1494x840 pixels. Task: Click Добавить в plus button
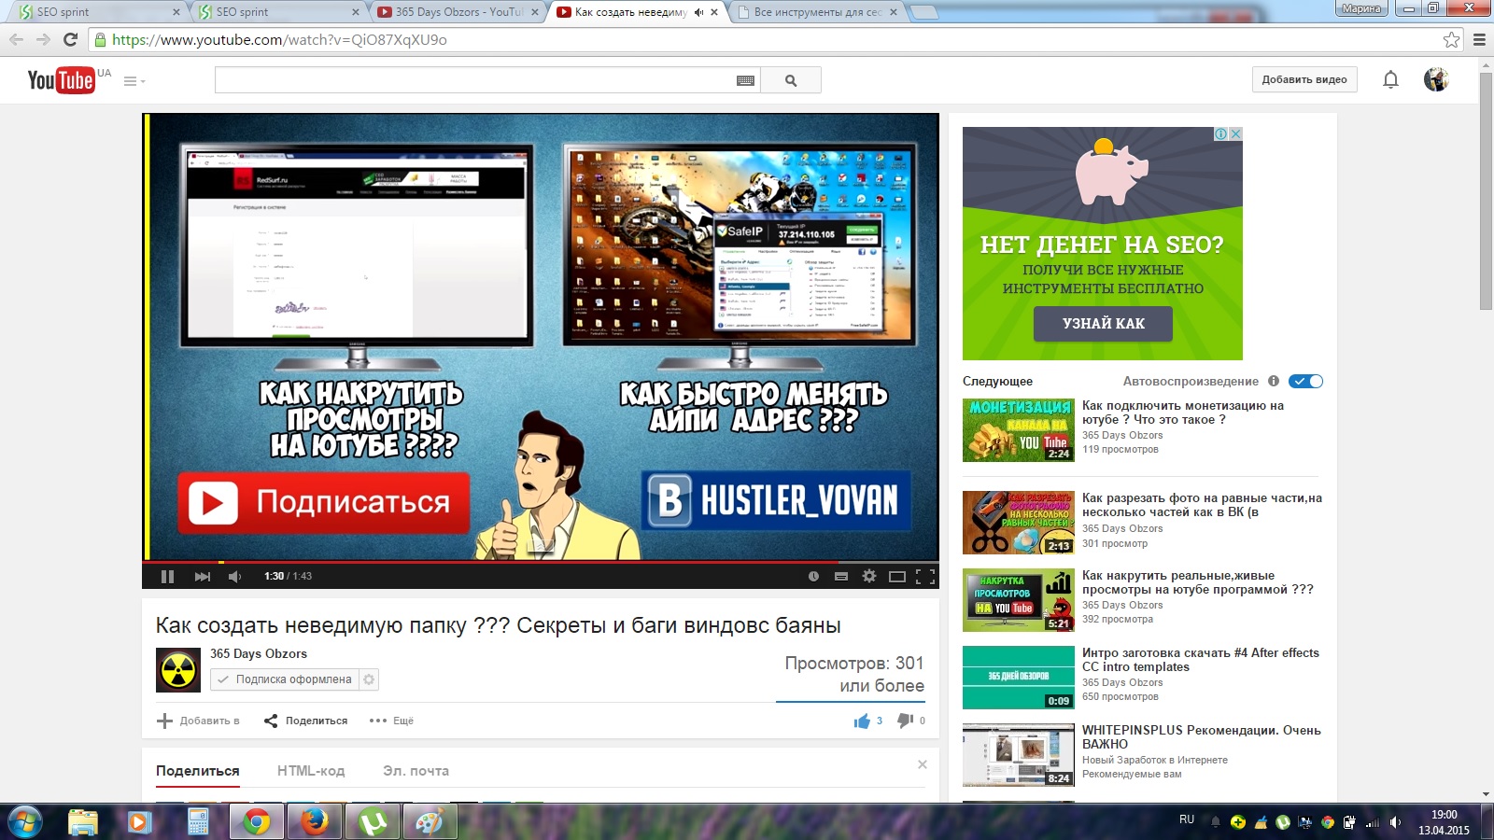pos(198,721)
